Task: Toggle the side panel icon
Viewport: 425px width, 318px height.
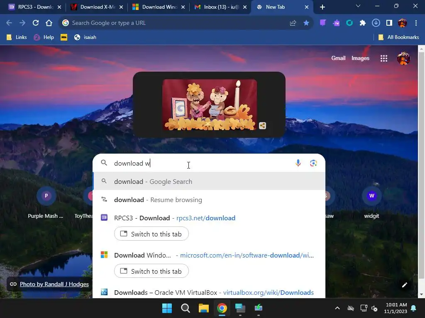Action: coord(389,23)
